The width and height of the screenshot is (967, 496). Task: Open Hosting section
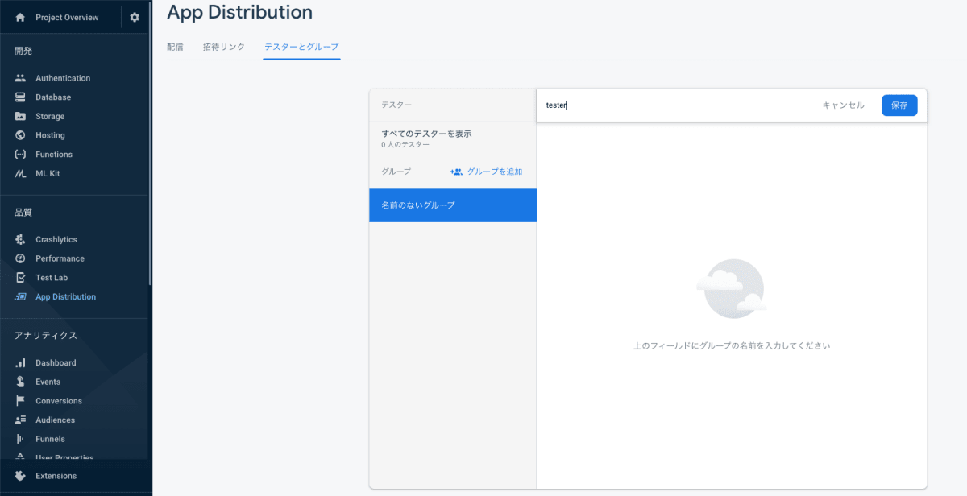tap(50, 135)
